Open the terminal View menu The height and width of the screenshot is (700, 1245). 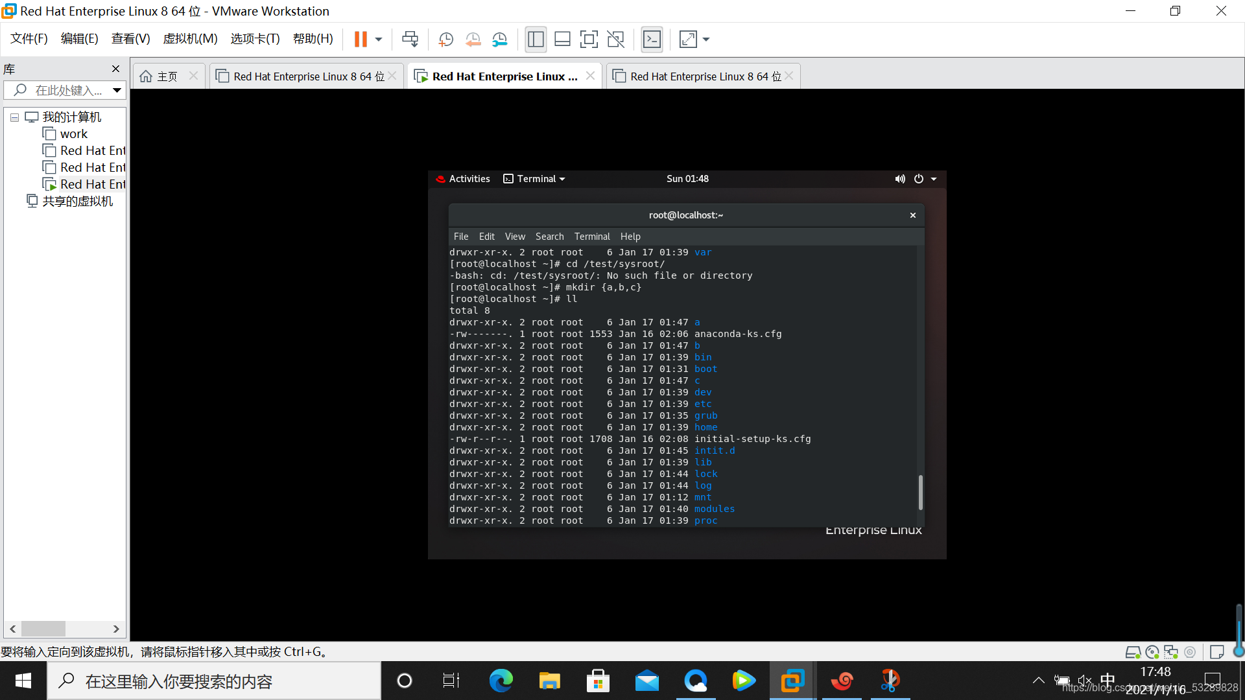pos(515,237)
